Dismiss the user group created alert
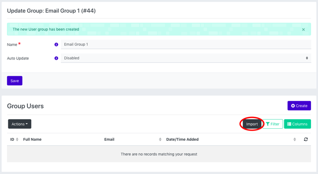Viewport: 318px width, 174px height. [x=303, y=30]
